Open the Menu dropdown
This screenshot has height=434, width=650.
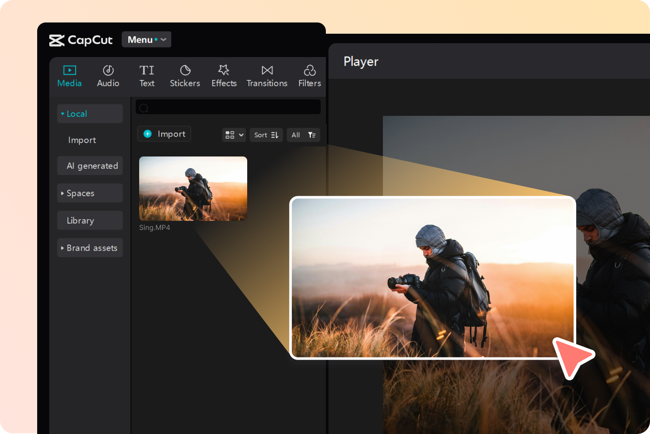(147, 39)
